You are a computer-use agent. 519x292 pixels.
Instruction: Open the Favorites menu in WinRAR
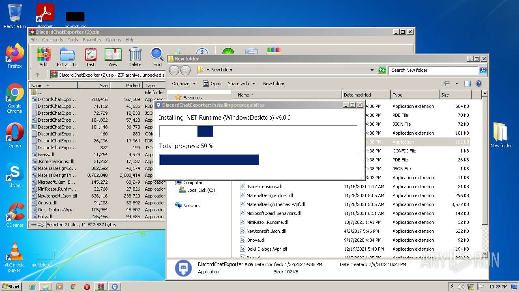pyautogui.click(x=92, y=40)
